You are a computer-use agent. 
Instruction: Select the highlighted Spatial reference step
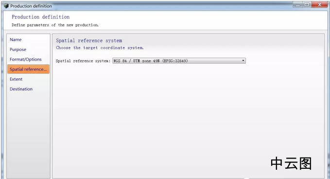click(x=28, y=69)
